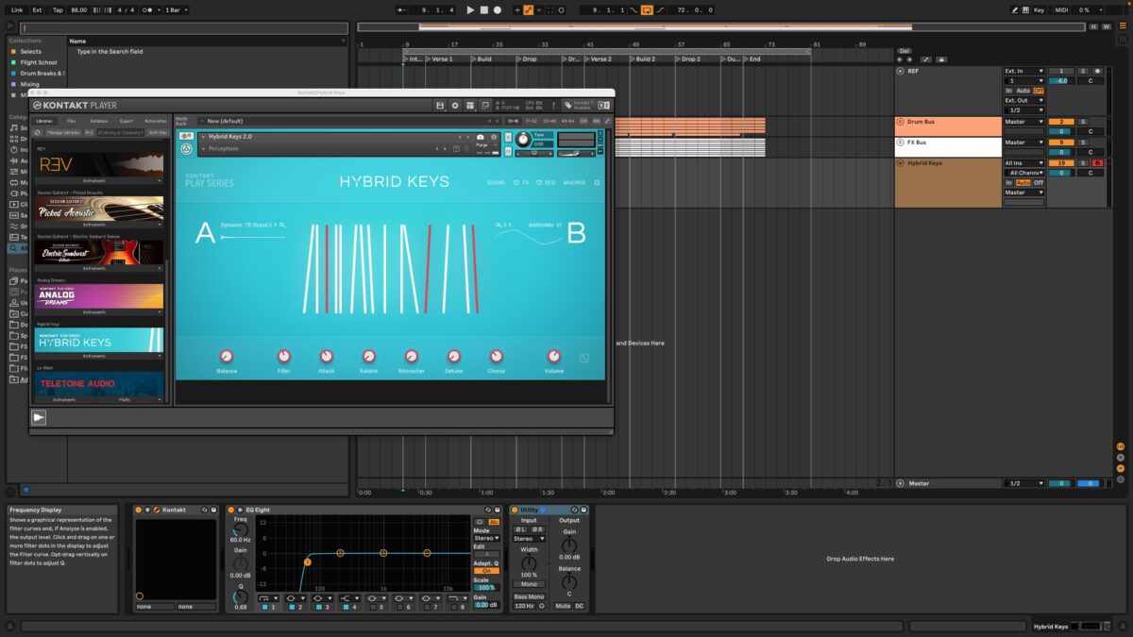The width and height of the screenshot is (1133, 637).
Task: Open Hybrid Keys settings cog beside MACROS
Action: [597, 182]
